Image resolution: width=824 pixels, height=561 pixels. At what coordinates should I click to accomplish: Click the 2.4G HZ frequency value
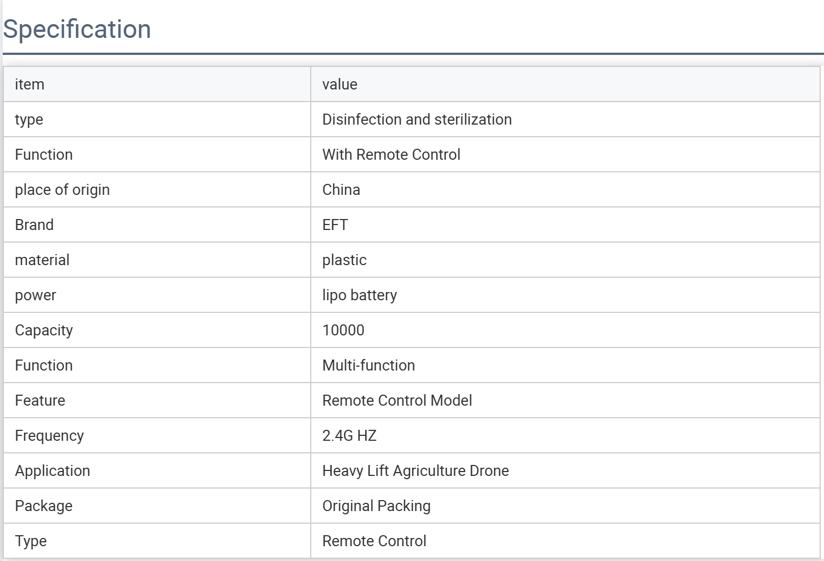pyautogui.click(x=349, y=435)
